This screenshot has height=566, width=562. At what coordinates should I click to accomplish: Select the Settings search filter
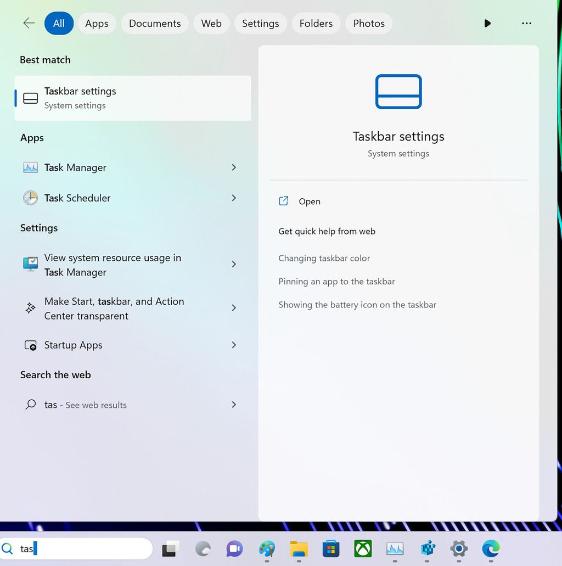[260, 23]
